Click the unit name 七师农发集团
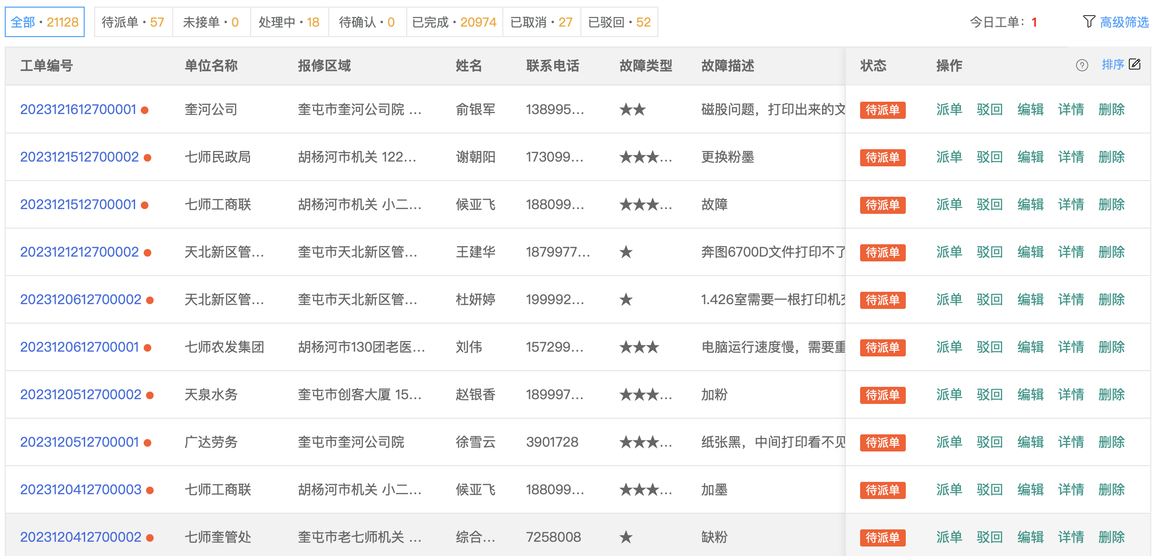The width and height of the screenshot is (1156, 556). [x=224, y=347]
